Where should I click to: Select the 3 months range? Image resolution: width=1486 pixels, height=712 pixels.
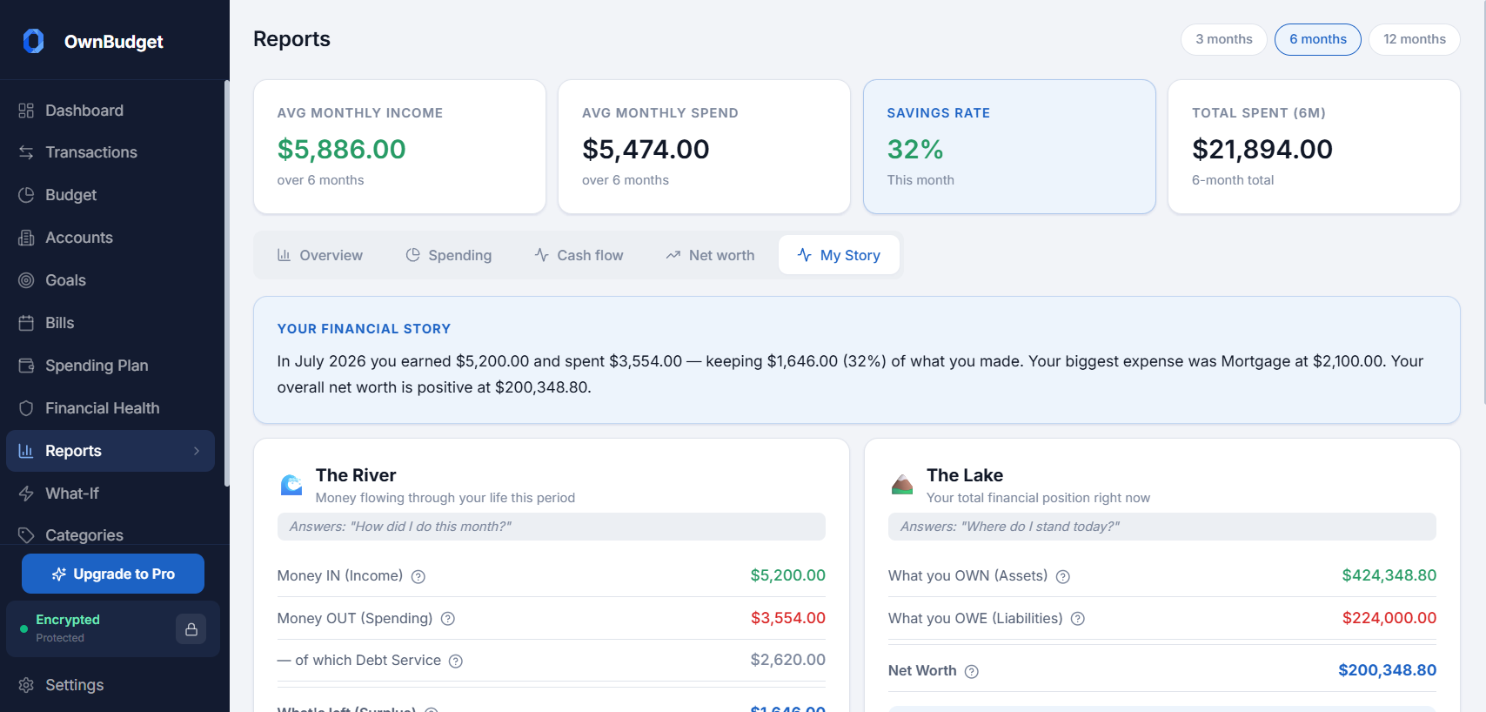point(1223,39)
